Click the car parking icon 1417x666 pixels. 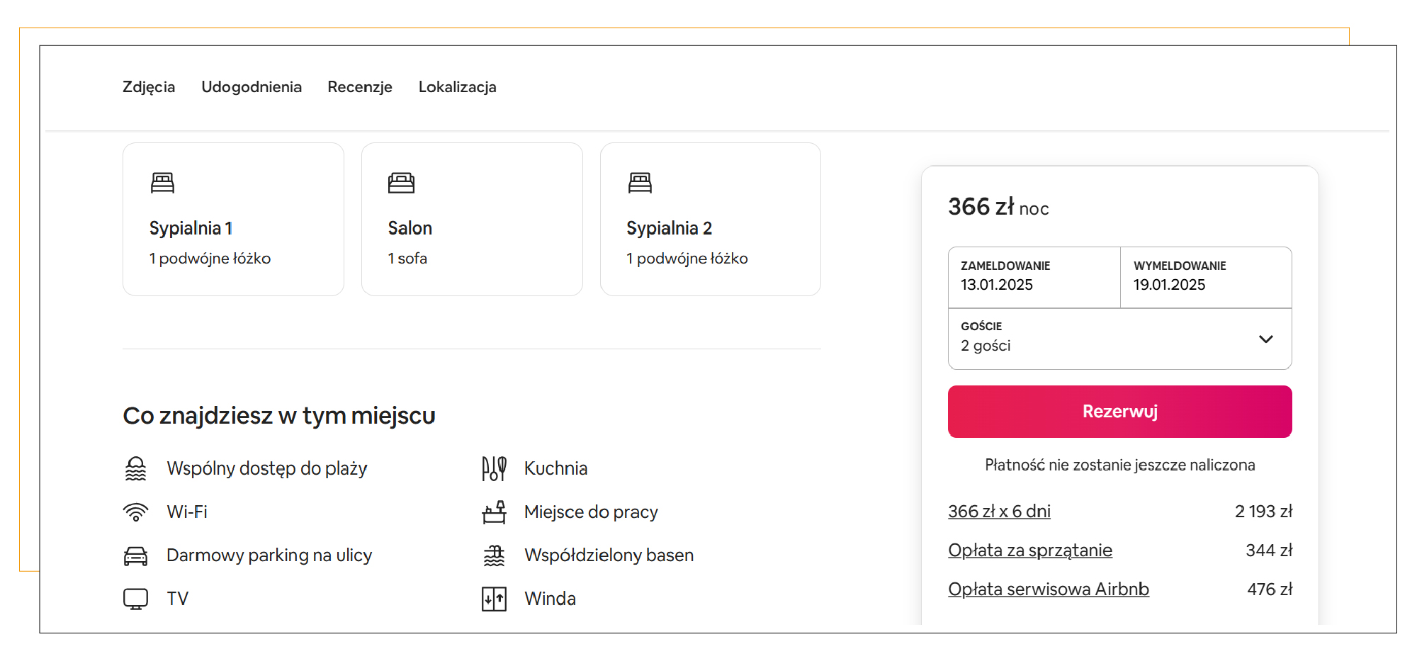point(135,555)
